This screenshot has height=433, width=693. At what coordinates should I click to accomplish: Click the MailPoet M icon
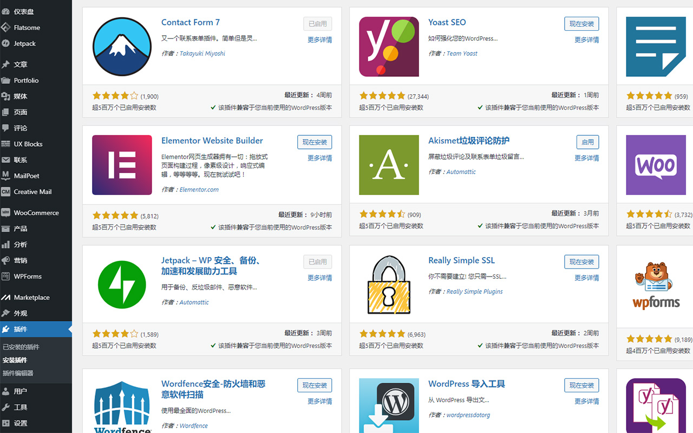5,176
